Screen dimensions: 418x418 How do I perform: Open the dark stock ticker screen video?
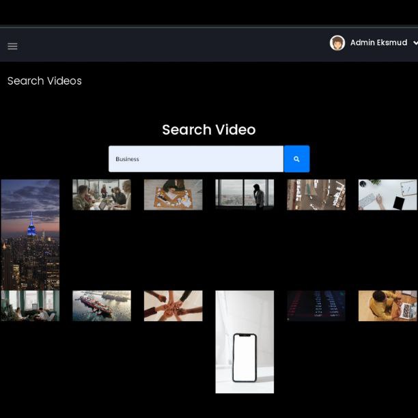[x=316, y=306]
